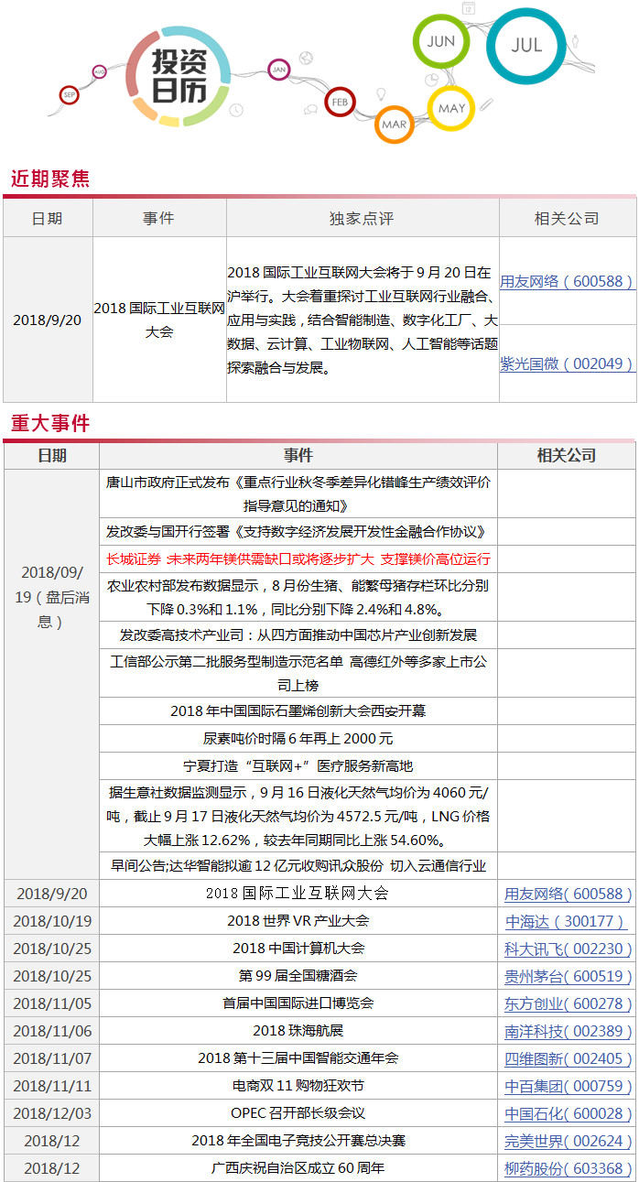Image resolution: width=639 pixels, height=1182 pixels.
Task: Open the red 长城证券 magnesium news headline
Action: [298, 558]
